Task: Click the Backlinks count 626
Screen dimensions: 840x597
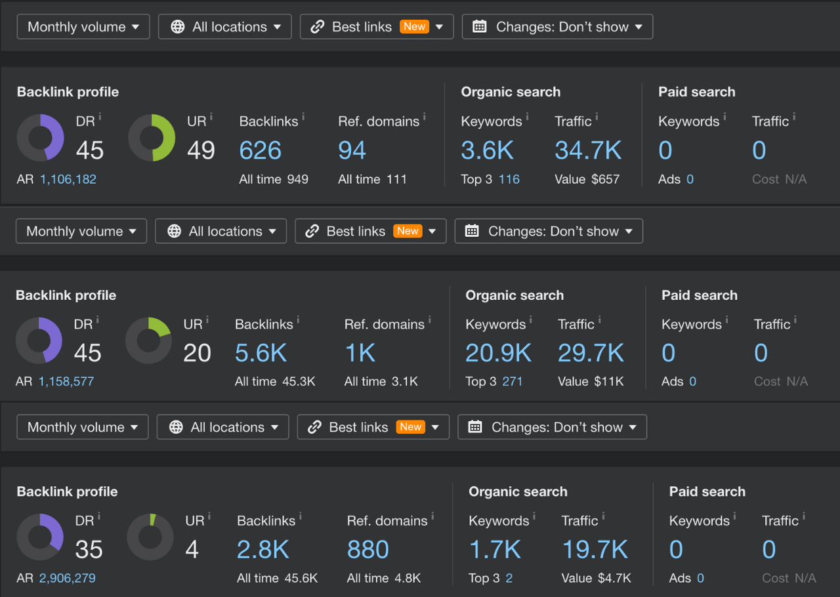Action: [261, 151]
